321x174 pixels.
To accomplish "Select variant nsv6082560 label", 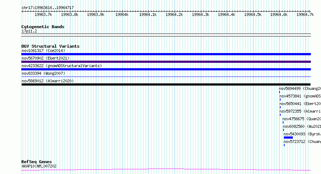I will point(302,126).
